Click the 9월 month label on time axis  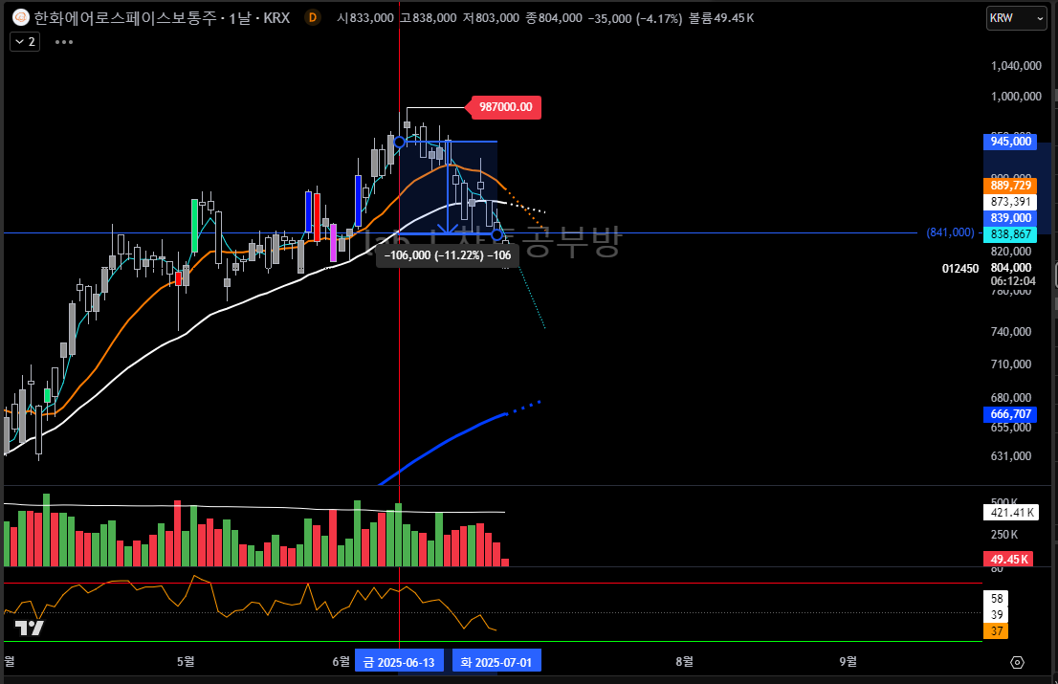click(x=848, y=661)
